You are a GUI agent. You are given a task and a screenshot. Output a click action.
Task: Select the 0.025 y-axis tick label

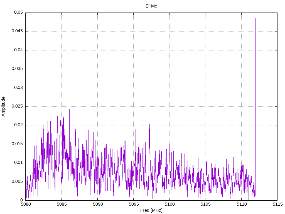pyautogui.click(x=17, y=106)
